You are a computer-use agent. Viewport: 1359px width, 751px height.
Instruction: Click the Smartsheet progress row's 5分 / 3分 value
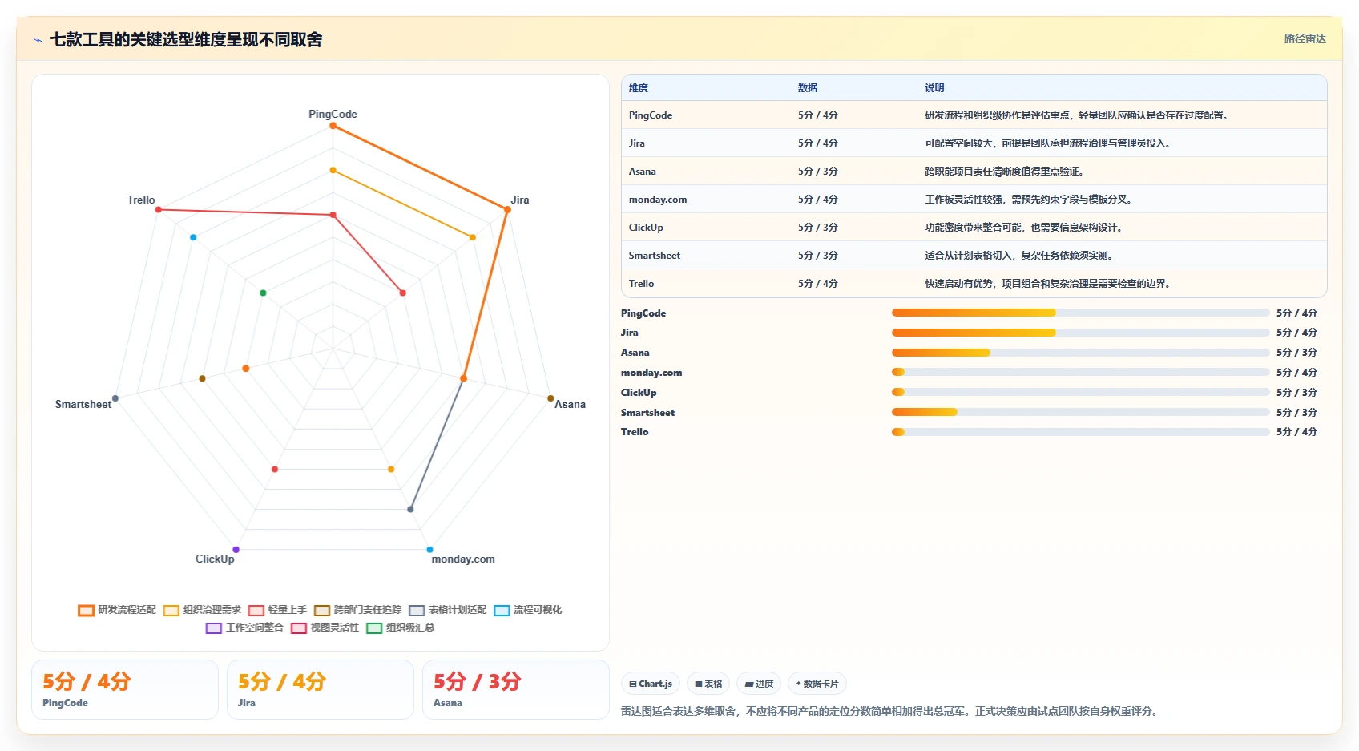coord(1296,412)
